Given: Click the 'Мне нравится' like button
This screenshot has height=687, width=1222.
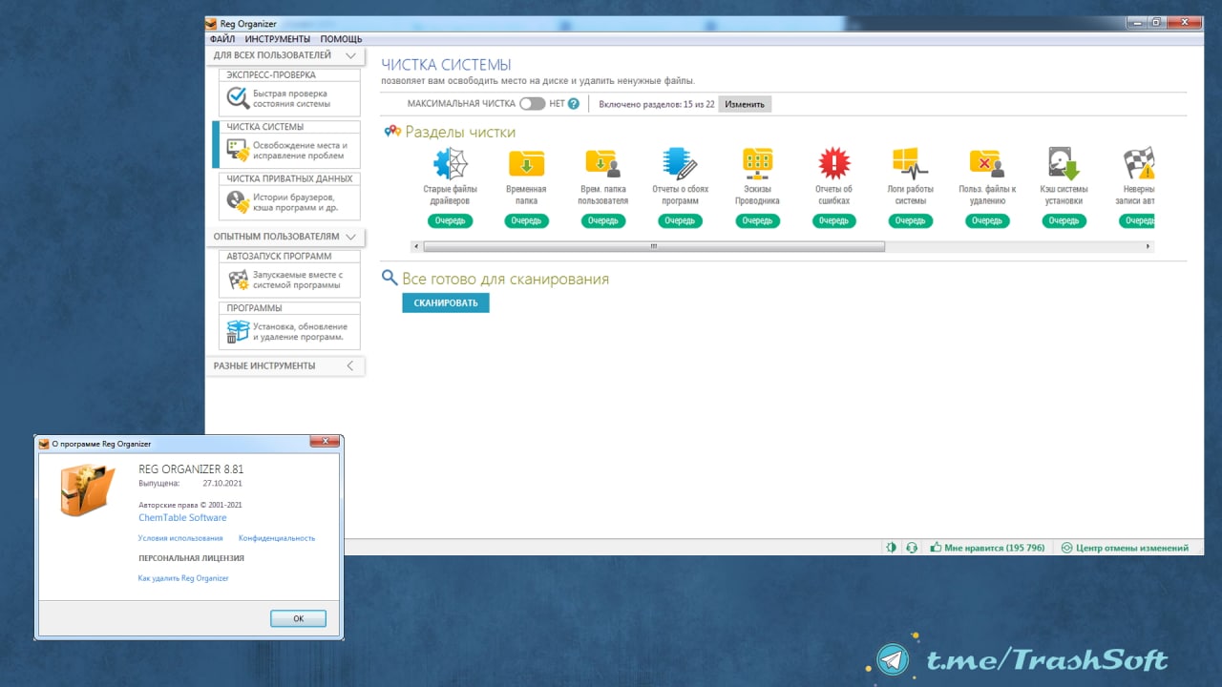Looking at the screenshot, I should tap(987, 548).
